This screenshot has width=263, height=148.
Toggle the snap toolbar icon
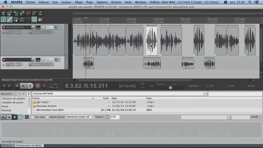tap(34, 19)
